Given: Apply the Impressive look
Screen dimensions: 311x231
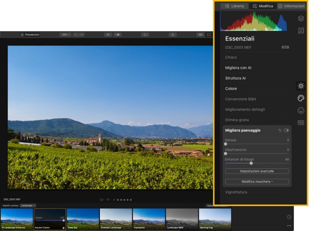Looking at the screenshot, I should tap(149, 219).
